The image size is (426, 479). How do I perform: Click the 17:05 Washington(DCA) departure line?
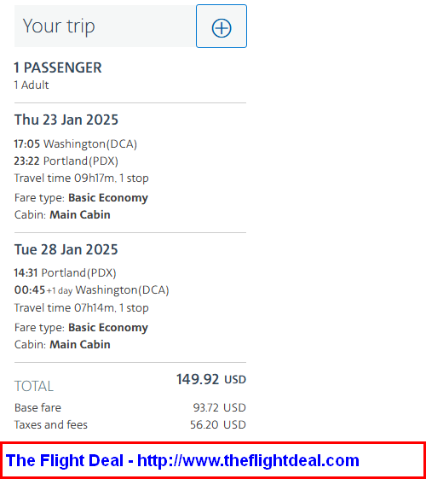click(x=75, y=143)
